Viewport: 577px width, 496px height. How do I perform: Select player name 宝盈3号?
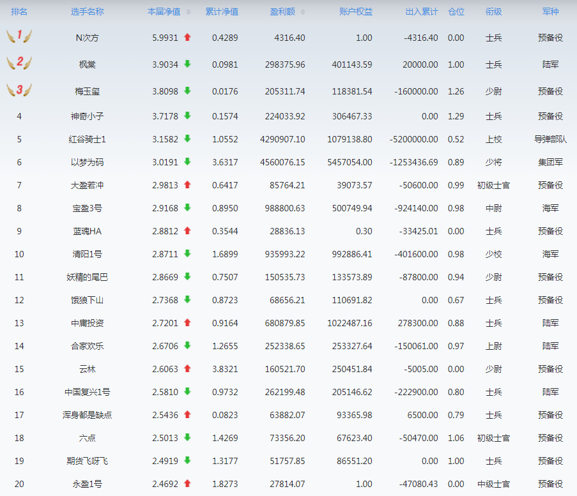click(87, 208)
